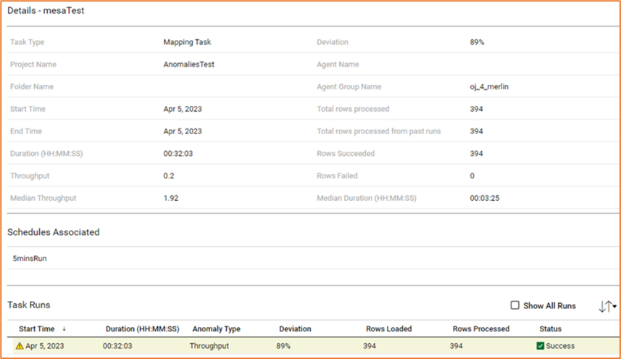Click the green Success status icon

click(541, 346)
